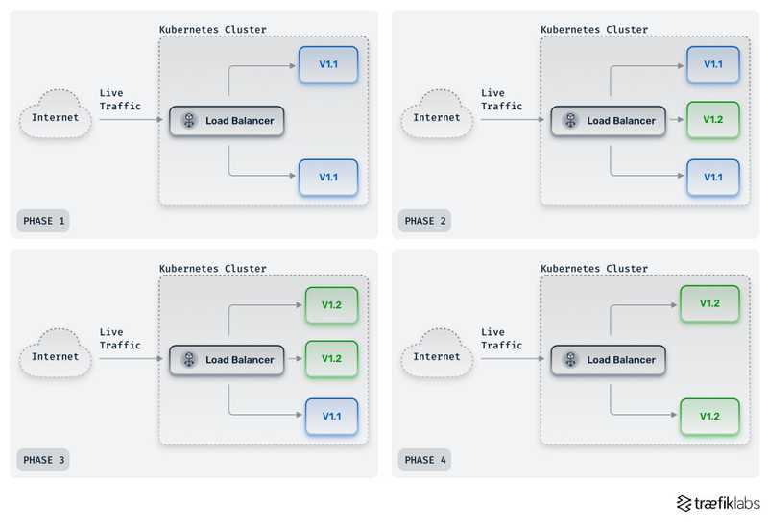This screenshot has height=528, width=768.
Task: Click the PHASE 1 label
Action: (43, 222)
